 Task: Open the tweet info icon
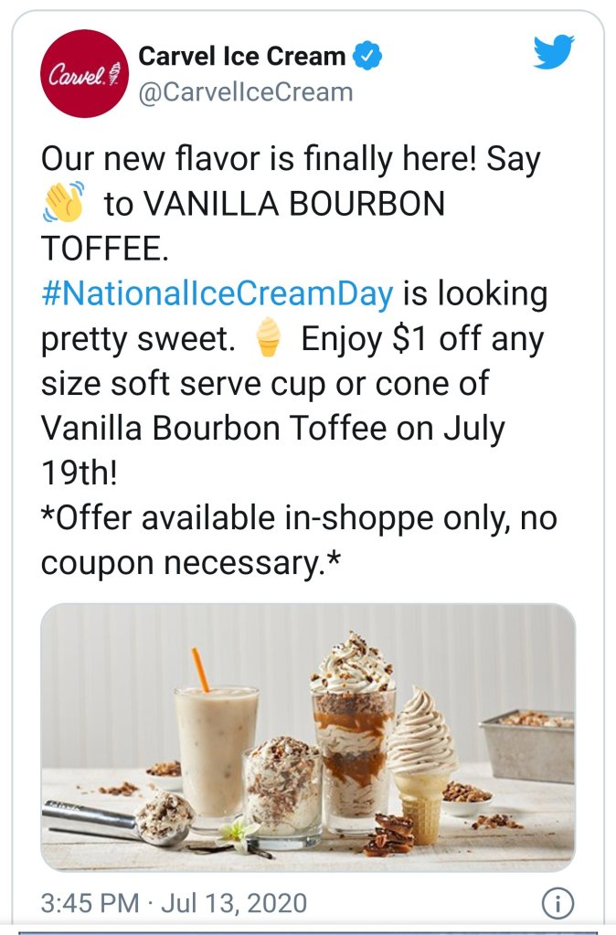click(x=557, y=903)
